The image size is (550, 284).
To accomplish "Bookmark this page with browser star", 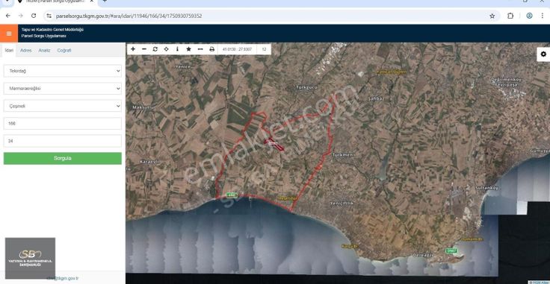I will click(x=492, y=16).
